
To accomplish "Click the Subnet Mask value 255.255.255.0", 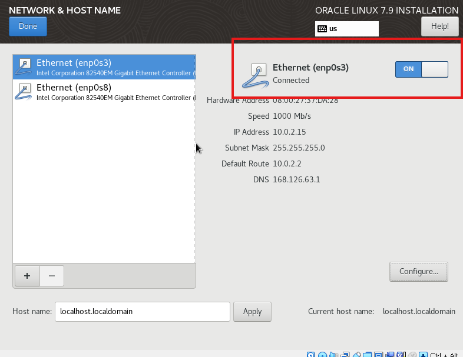I will pos(299,148).
